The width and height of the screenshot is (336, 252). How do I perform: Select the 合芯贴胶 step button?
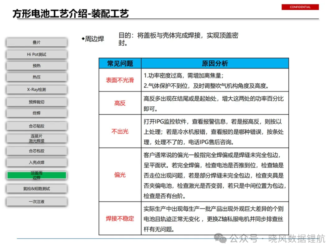point(36,126)
